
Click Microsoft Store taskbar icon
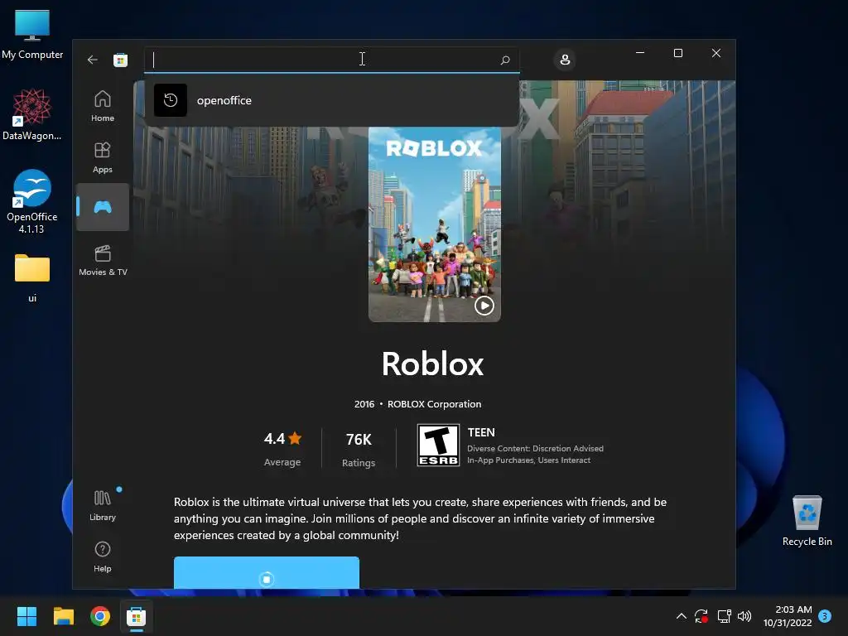(137, 616)
